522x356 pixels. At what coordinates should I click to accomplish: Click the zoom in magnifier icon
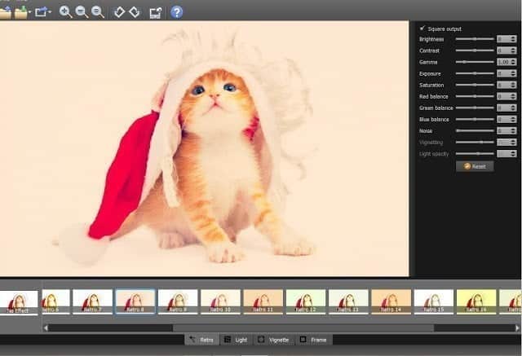coord(65,12)
